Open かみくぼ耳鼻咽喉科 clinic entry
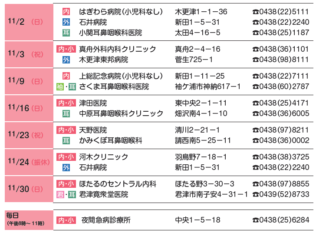Screen dimensions: 316x233 tap(110, 140)
